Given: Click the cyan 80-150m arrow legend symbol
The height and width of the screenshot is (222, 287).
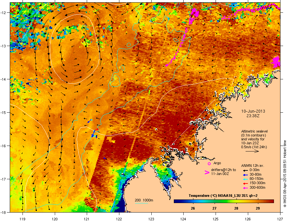Looking at the screenshot, I should tap(245, 179).
